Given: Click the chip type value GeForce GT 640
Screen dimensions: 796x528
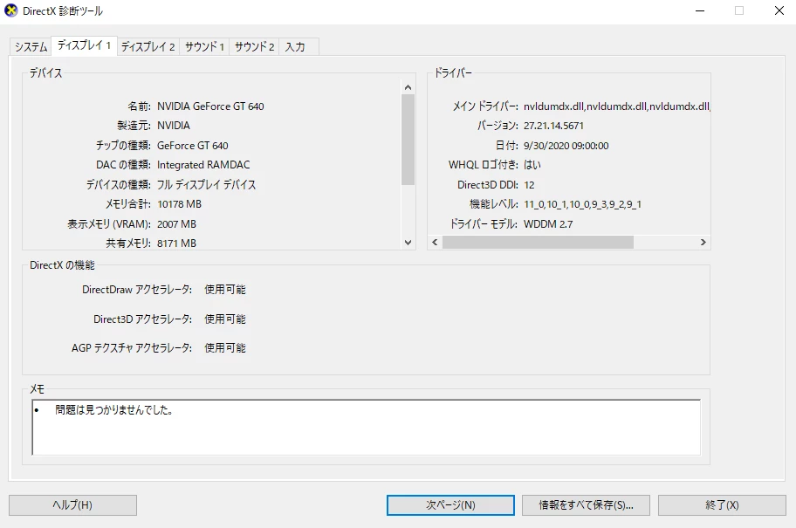Looking at the screenshot, I should [x=192, y=146].
